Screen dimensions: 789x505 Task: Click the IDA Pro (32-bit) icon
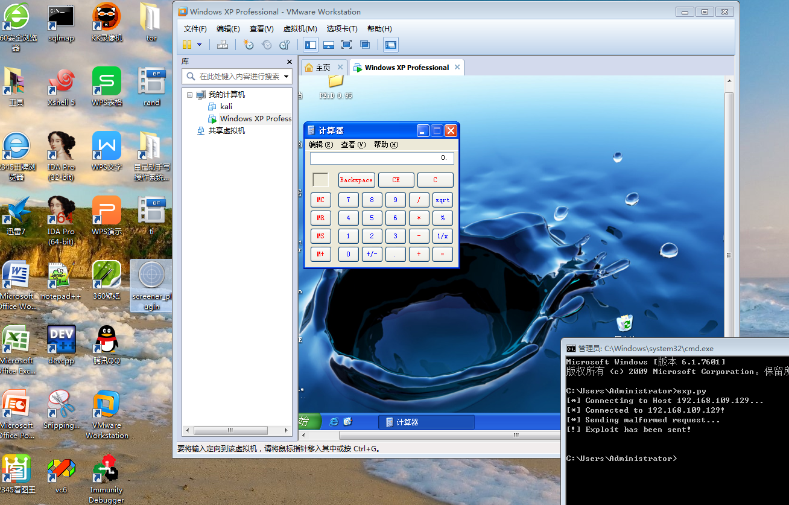(x=61, y=156)
